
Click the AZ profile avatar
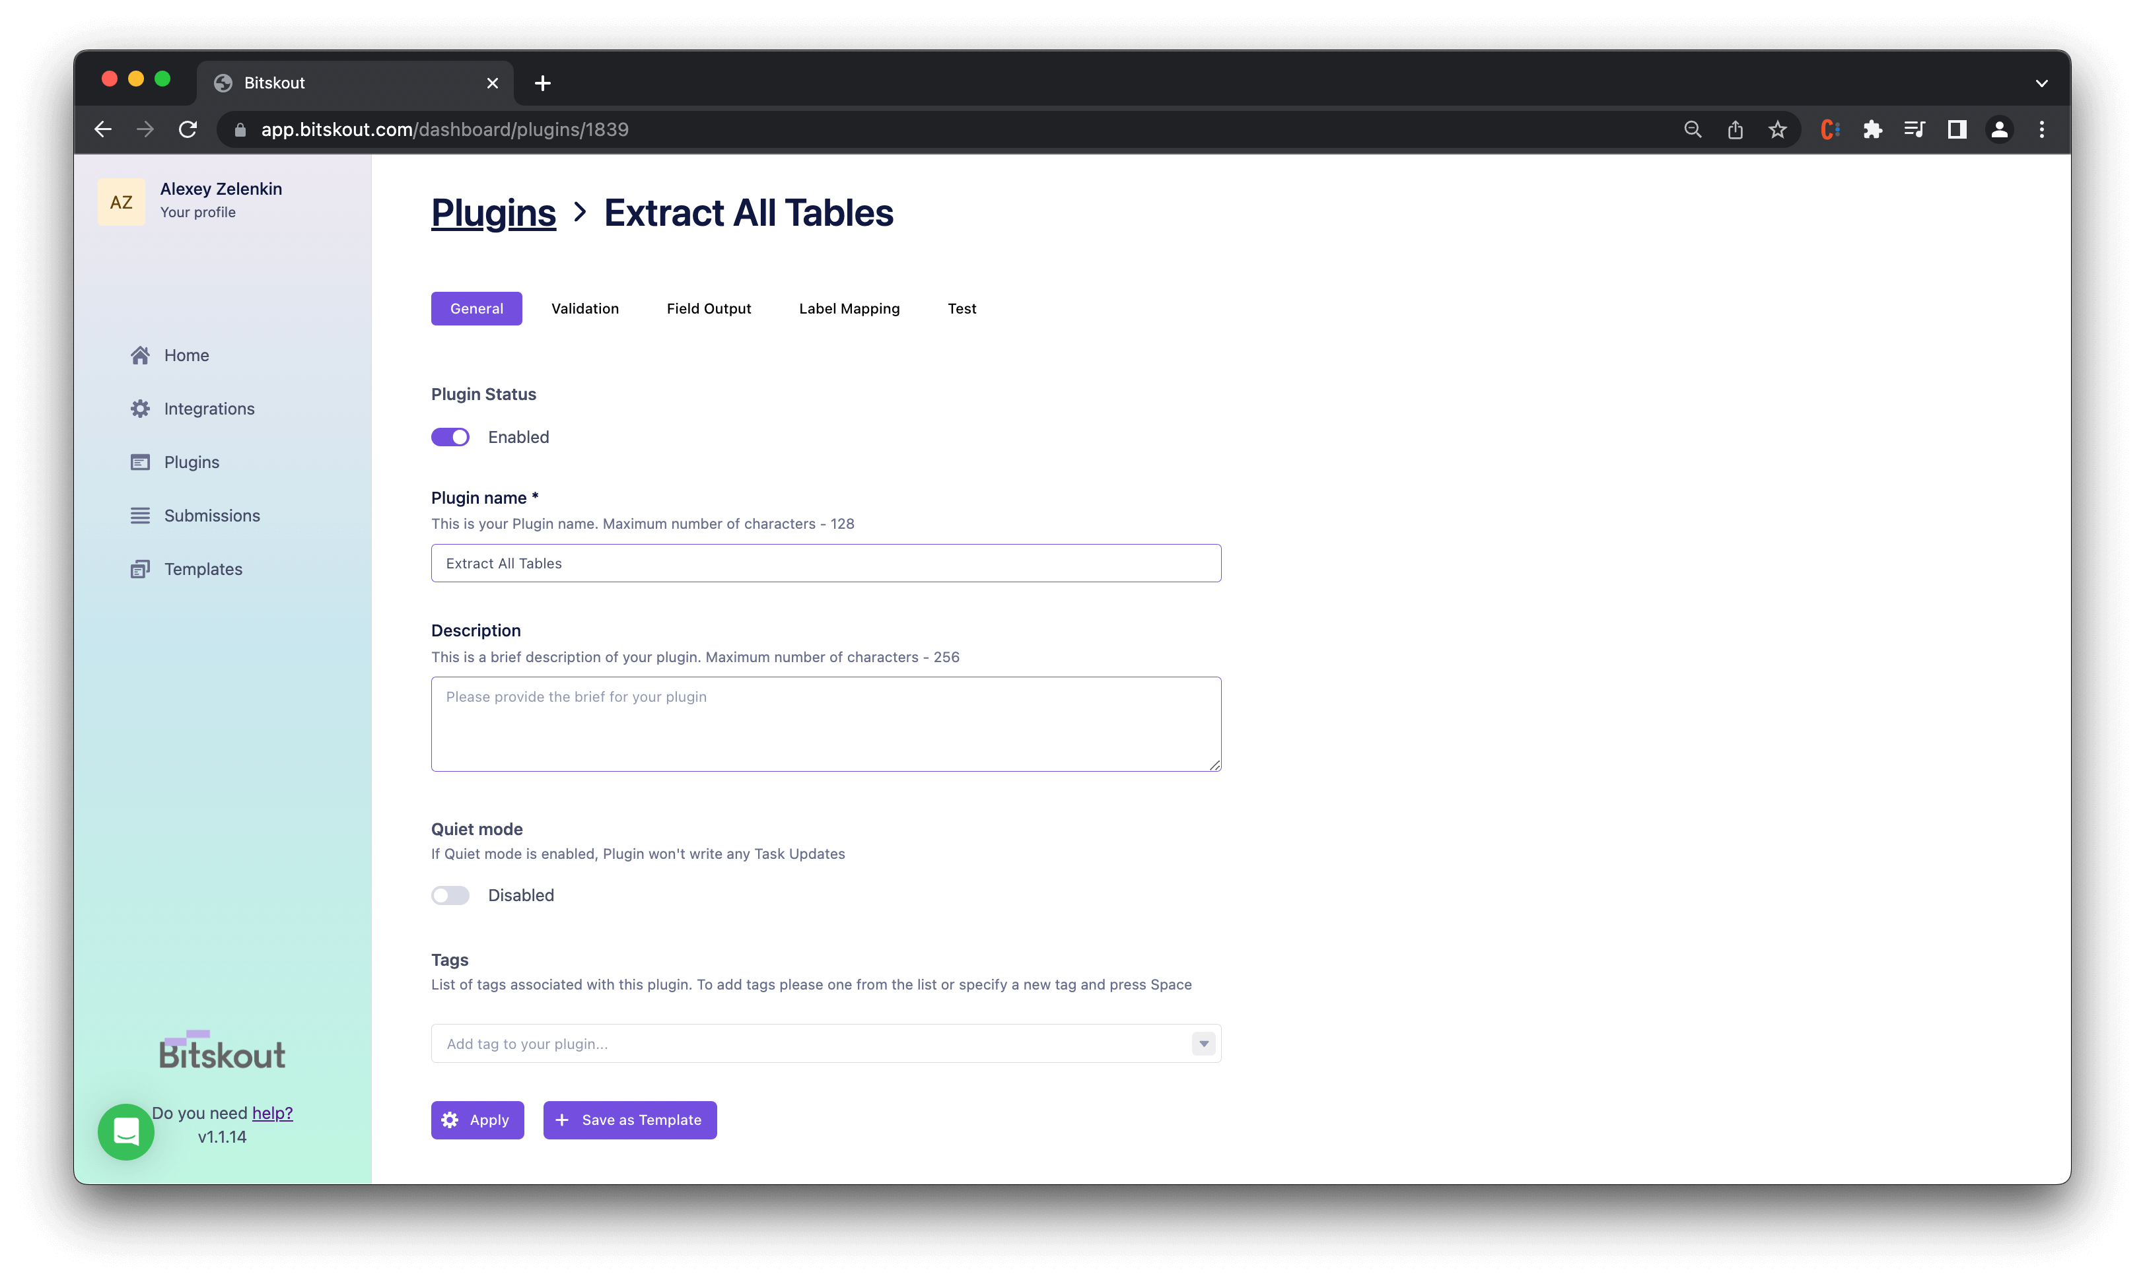coord(121,202)
